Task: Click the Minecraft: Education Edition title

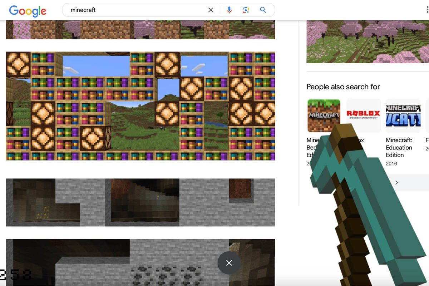Action: pos(399,148)
